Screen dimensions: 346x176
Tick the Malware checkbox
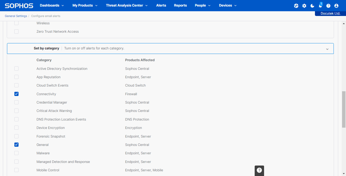16,153
